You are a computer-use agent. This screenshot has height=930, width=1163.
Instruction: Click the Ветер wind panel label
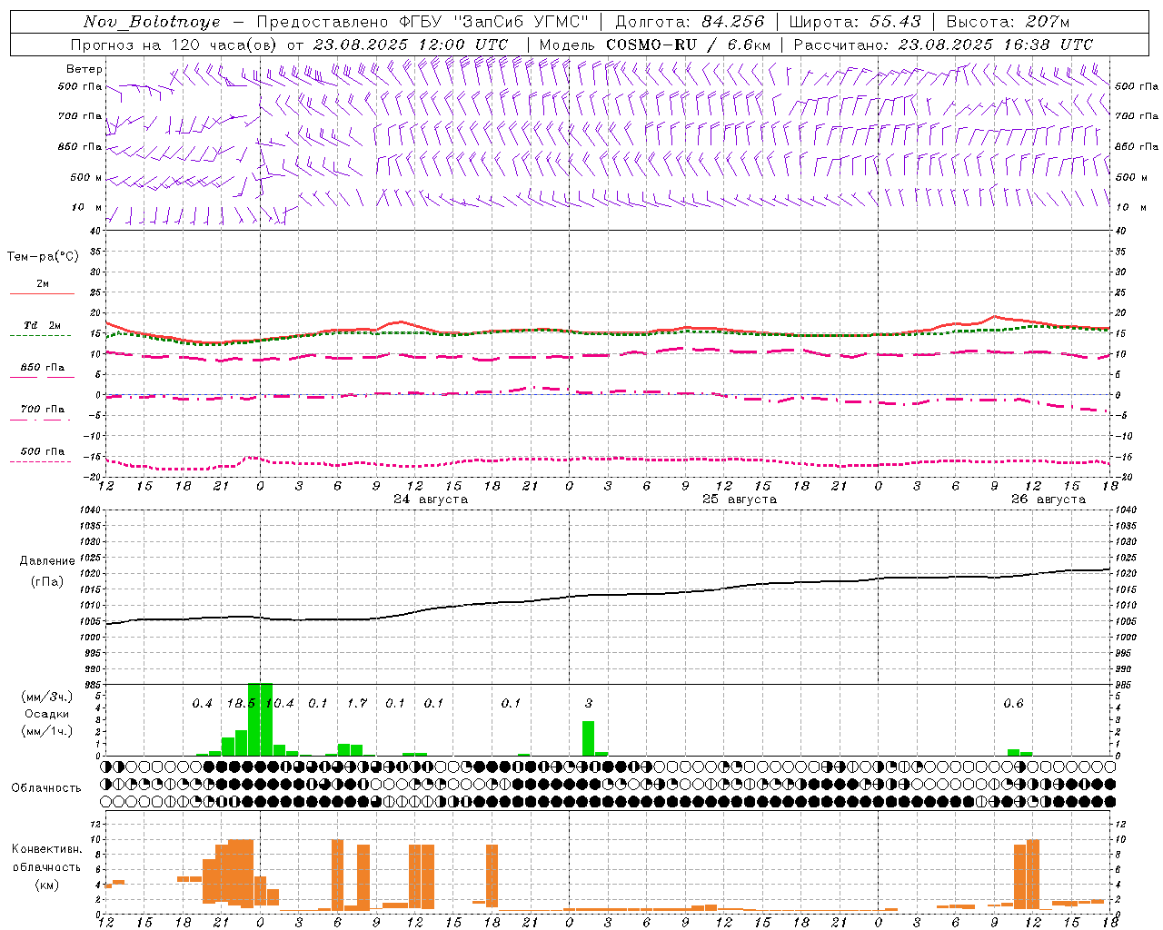click(x=84, y=69)
